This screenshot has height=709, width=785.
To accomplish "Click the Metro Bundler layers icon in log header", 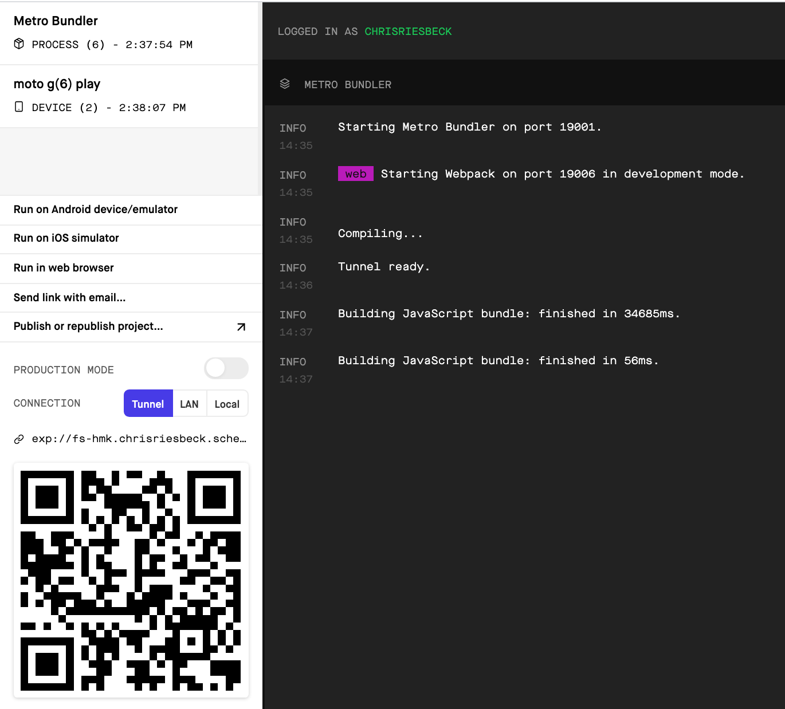I will (x=285, y=84).
